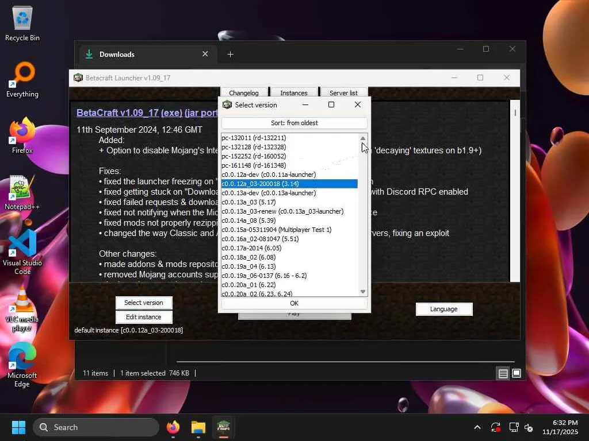Click the Select version button in launcher
Viewport: 589px width, 441px height.
(144, 303)
